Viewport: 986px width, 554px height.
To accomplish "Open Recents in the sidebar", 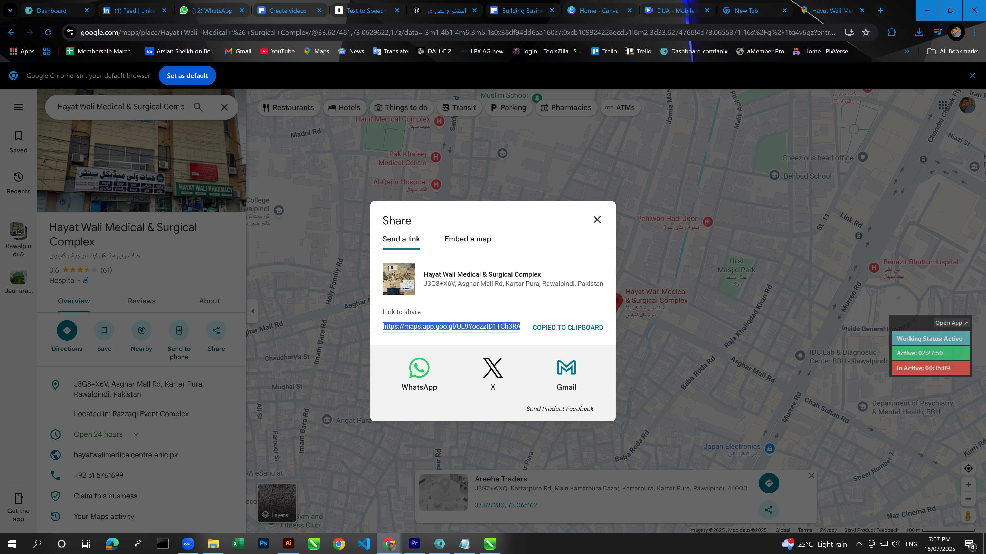I will (18, 183).
